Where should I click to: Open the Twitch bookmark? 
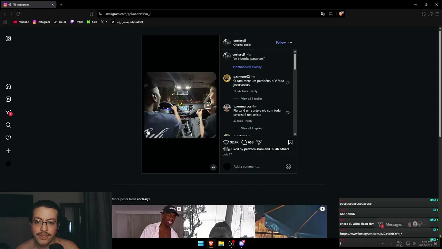[x=77, y=22]
